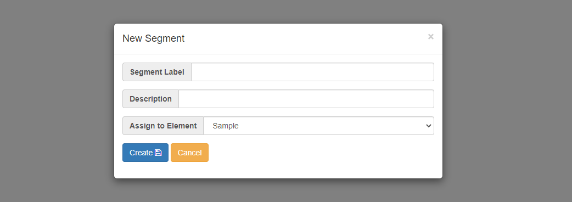This screenshot has height=202, width=572.
Task: Click blank dialog area right of Cancel
Action: pos(321,153)
